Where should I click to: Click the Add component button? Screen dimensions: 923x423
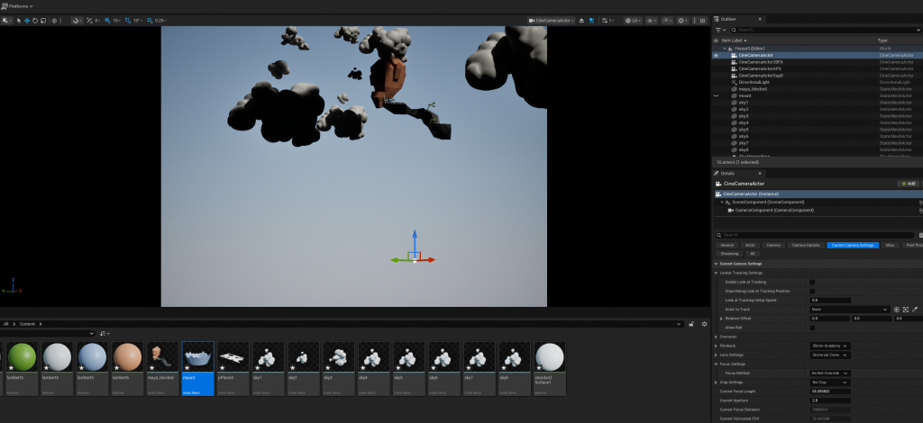point(908,183)
